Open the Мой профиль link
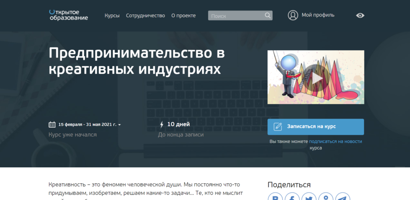Screen dimensions: 410x200 pos(318,15)
